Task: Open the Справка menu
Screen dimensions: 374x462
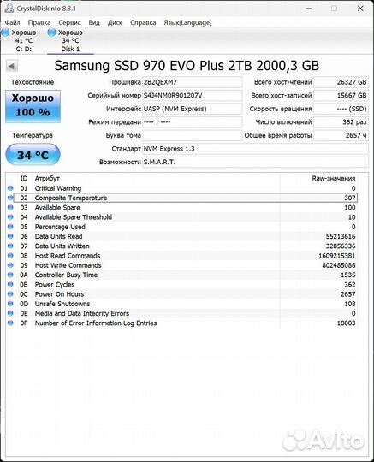Action: coord(143,23)
